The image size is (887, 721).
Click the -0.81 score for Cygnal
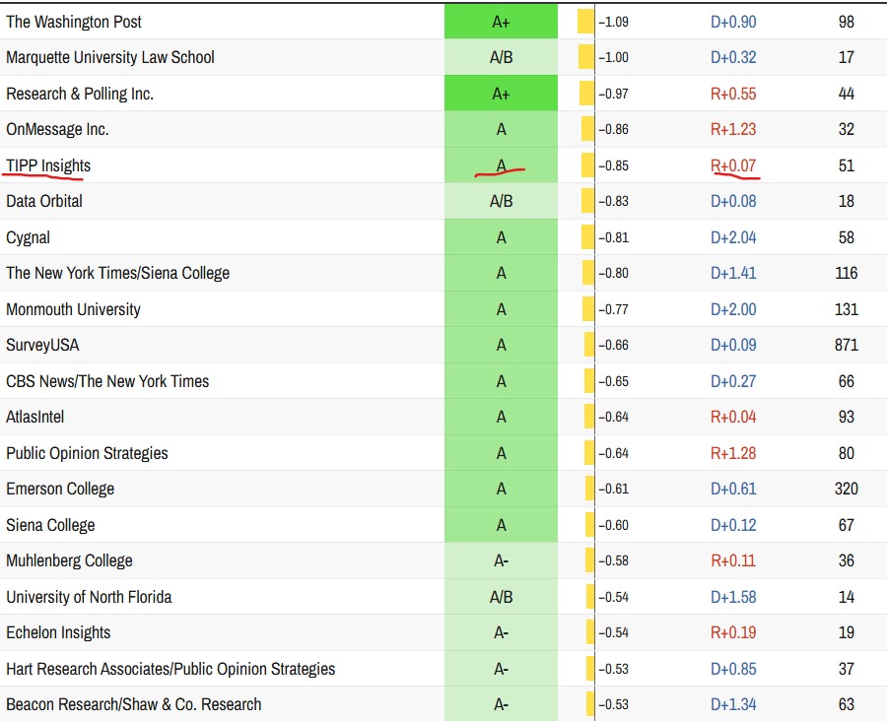pos(613,237)
